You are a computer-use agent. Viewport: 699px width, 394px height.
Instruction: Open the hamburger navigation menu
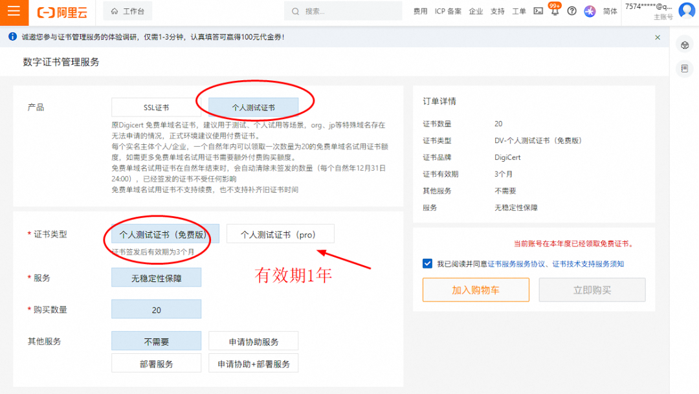(13, 12)
